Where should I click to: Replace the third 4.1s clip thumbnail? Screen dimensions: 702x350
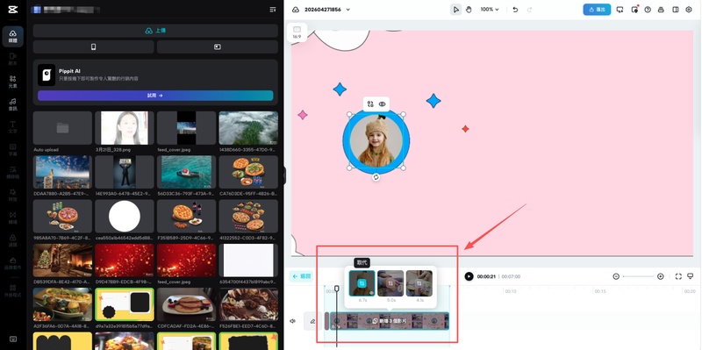419,283
